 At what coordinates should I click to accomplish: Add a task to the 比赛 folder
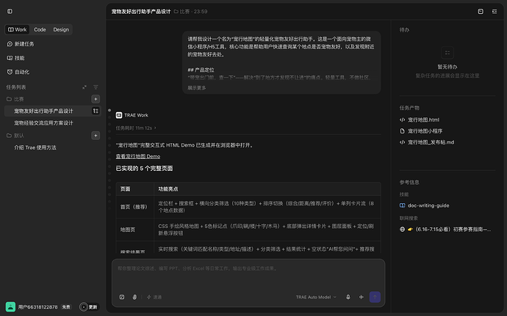click(96, 99)
